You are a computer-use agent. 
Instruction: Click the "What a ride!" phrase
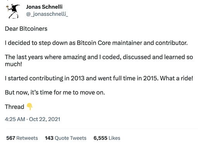[x=176, y=78]
